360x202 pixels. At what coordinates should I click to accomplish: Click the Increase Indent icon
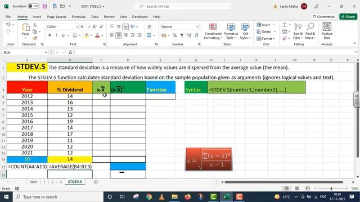click(139, 35)
